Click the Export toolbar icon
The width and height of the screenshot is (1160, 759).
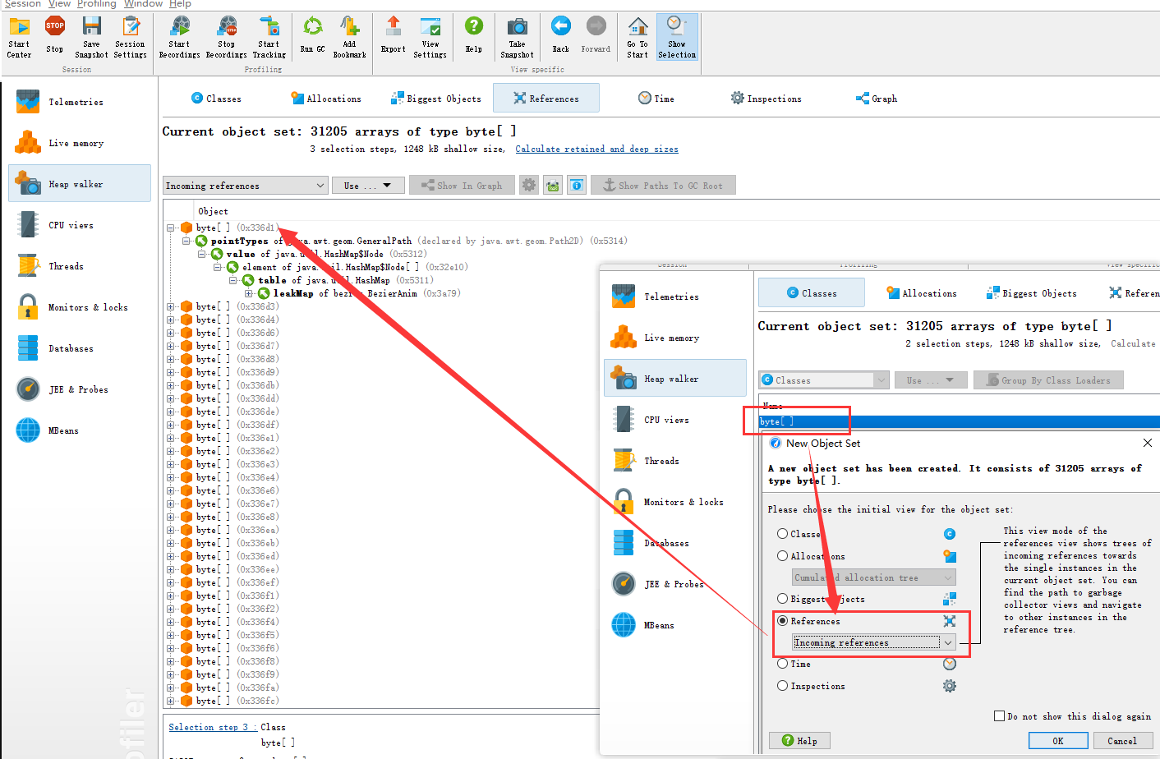pos(393,33)
